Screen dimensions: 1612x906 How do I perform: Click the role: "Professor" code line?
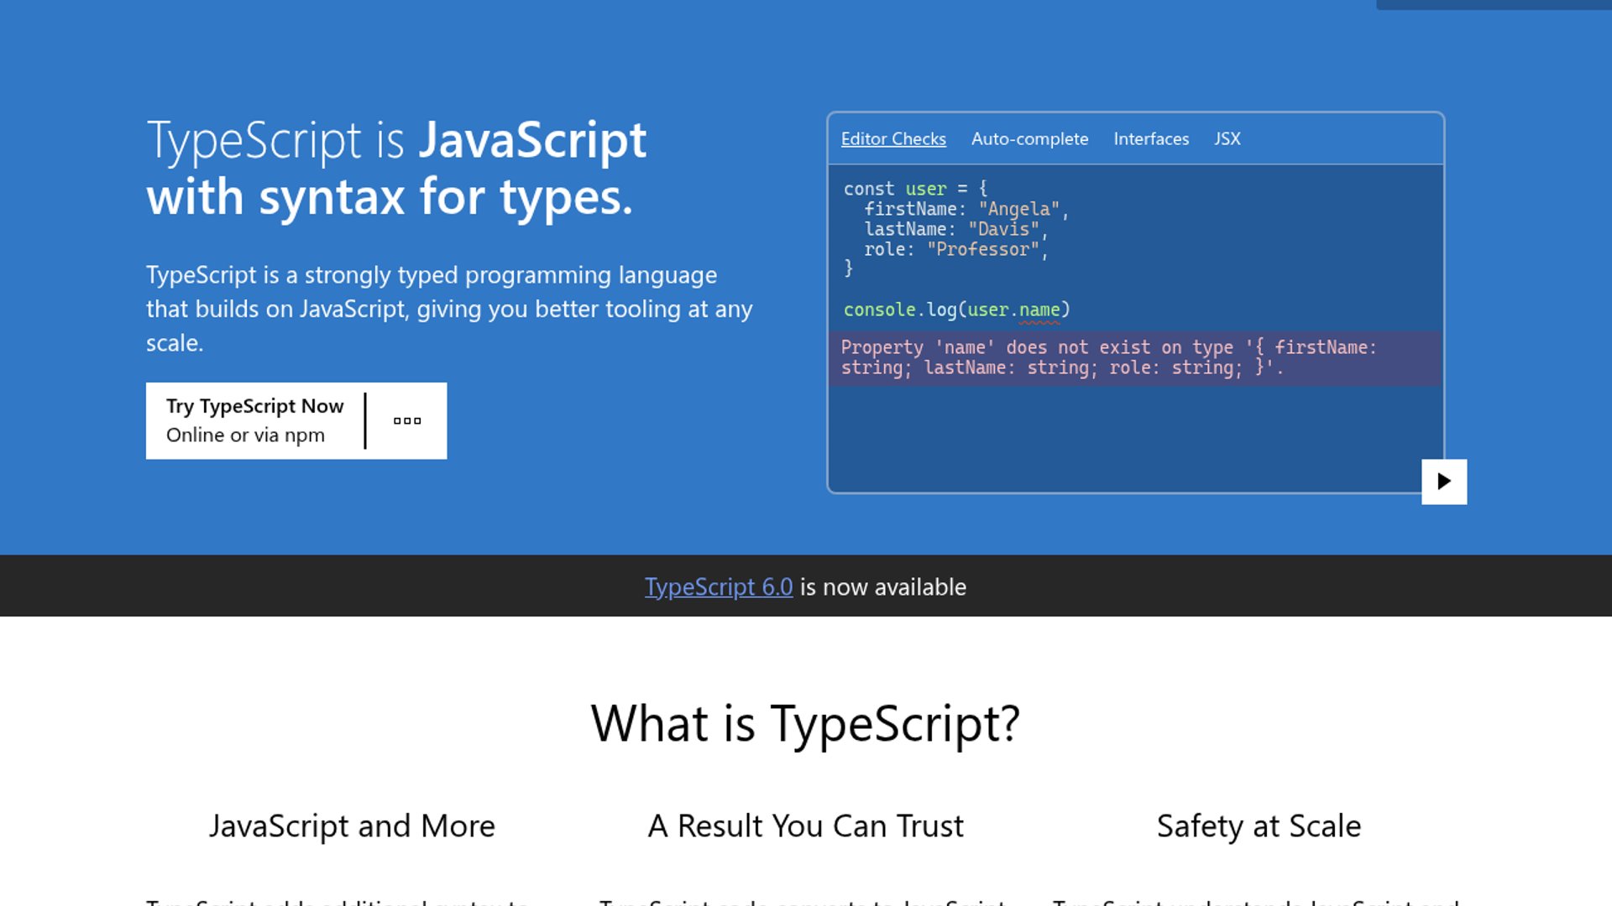[955, 250]
